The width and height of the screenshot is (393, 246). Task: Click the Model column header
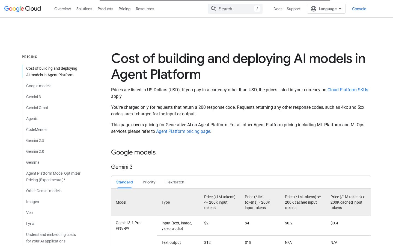[x=121, y=202]
